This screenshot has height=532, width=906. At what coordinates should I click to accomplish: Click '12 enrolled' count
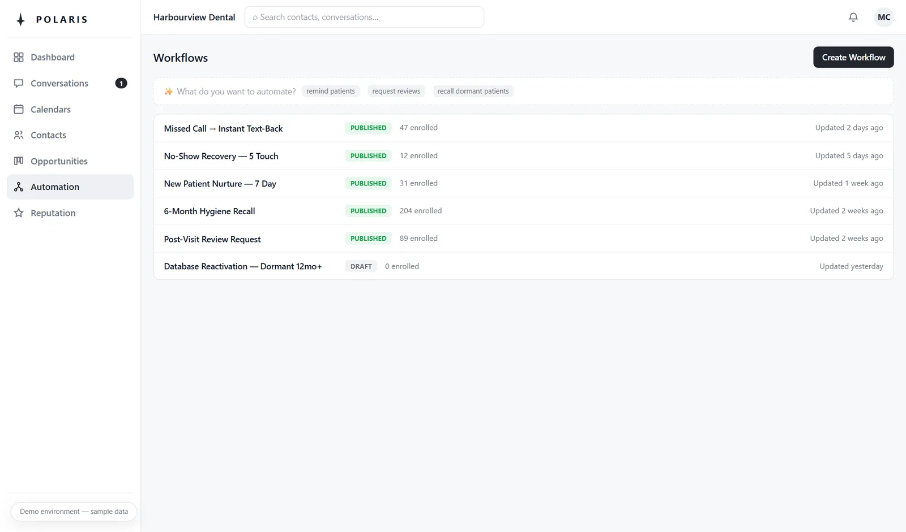click(x=418, y=155)
